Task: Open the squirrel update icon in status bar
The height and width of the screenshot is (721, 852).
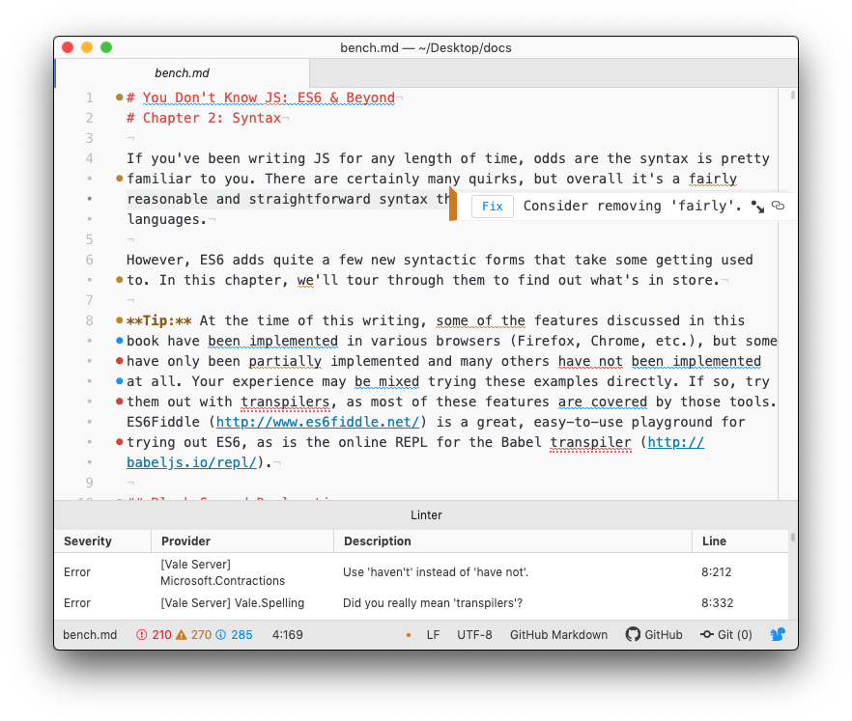Action: click(x=778, y=634)
